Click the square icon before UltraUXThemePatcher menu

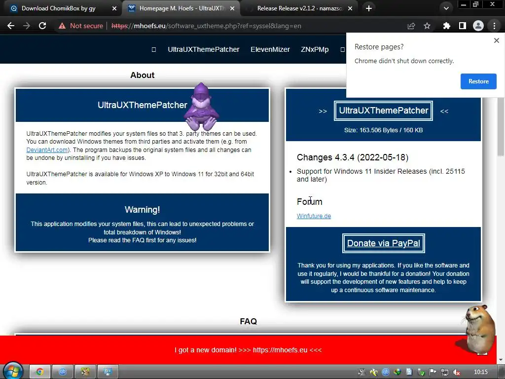coord(154,49)
